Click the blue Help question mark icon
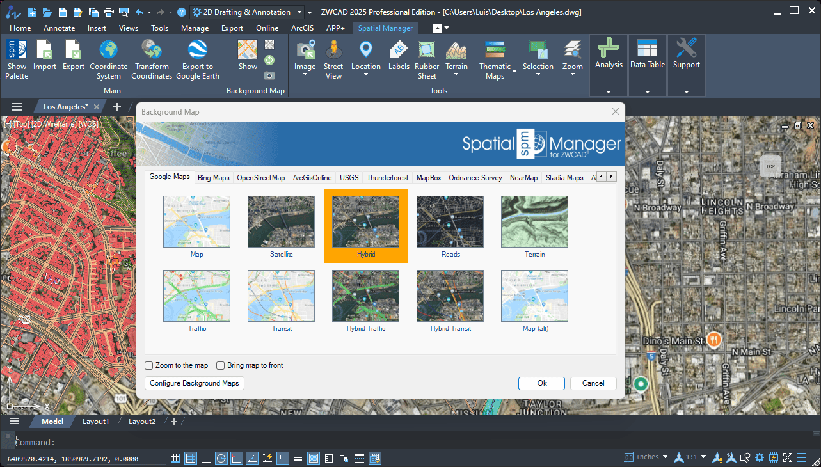Viewport: 821px width, 467px height. [x=182, y=12]
